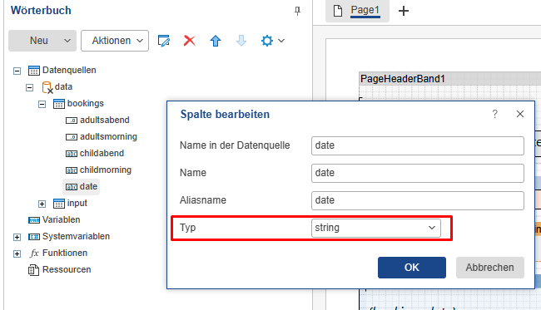
Task: Select the childabend column
Action: click(x=102, y=153)
